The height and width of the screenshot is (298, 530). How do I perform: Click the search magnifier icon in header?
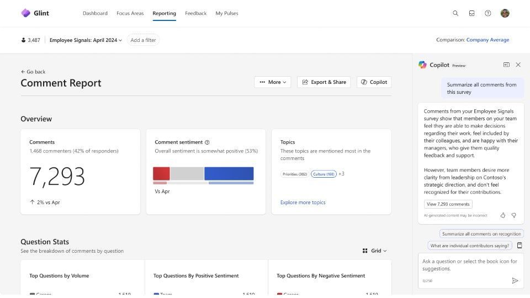455,13
